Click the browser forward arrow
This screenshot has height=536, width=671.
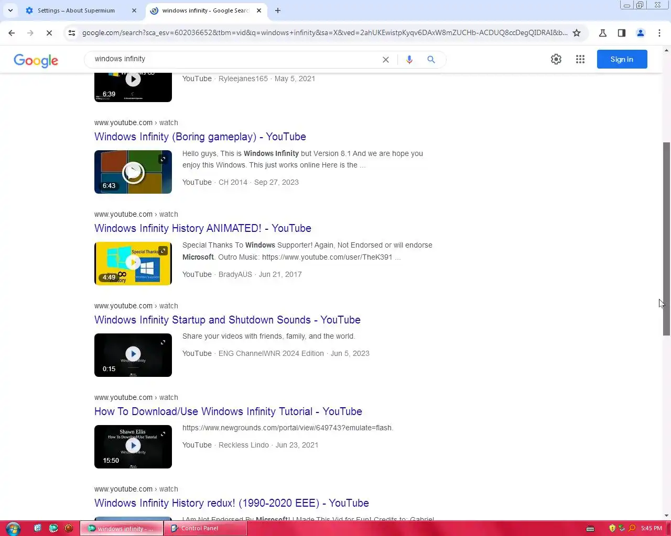(30, 33)
